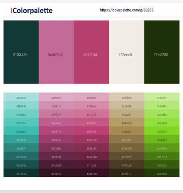183x193 pixels.
Task: Select the dark teal #133a36 swatch
Action: [21, 52]
